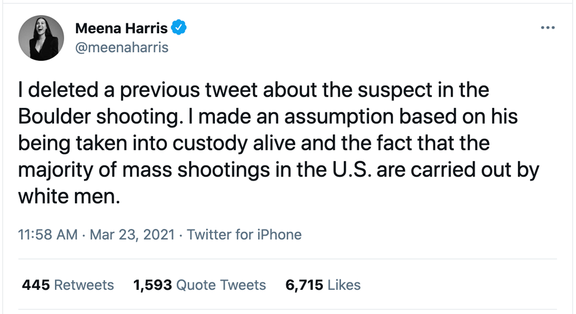The image size is (576, 314).
Task: Click the 11:58 AM timestamp
Action: click(x=48, y=234)
